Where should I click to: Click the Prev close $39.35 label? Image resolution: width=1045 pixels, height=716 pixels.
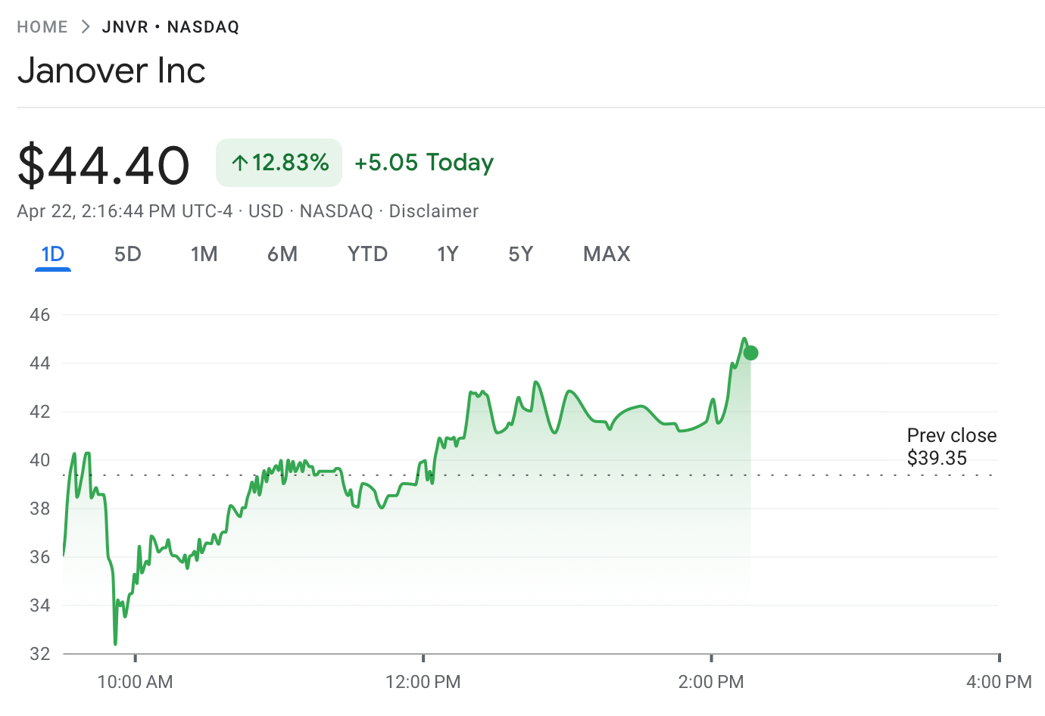[x=951, y=447]
